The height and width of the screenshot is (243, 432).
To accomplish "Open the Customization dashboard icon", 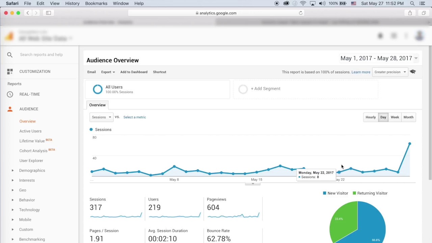I will click(x=10, y=72).
